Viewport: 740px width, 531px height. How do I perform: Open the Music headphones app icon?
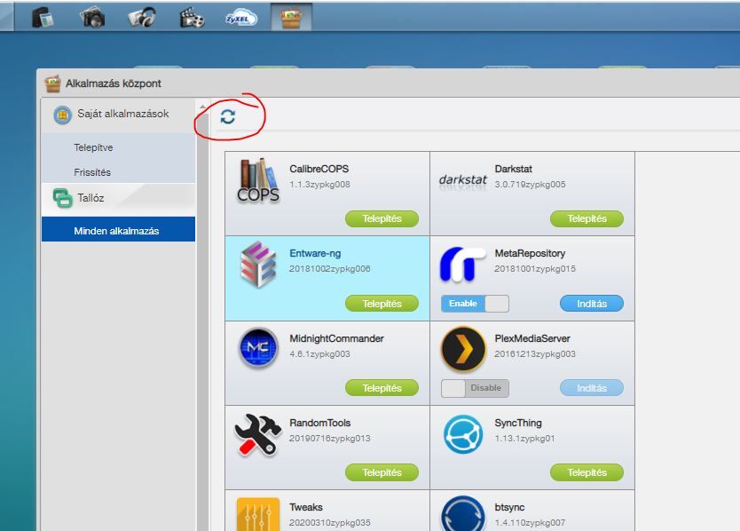142,18
